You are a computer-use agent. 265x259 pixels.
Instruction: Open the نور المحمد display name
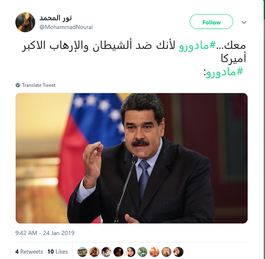point(56,18)
